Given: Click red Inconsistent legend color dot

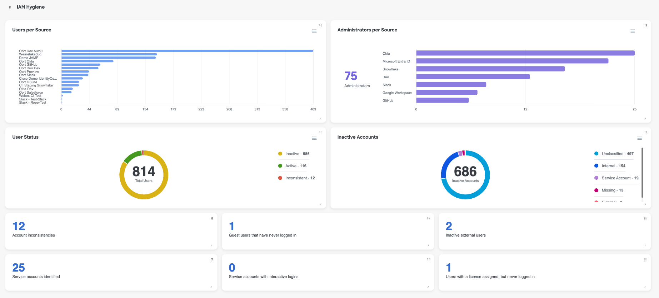Looking at the screenshot, I should [x=280, y=178].
